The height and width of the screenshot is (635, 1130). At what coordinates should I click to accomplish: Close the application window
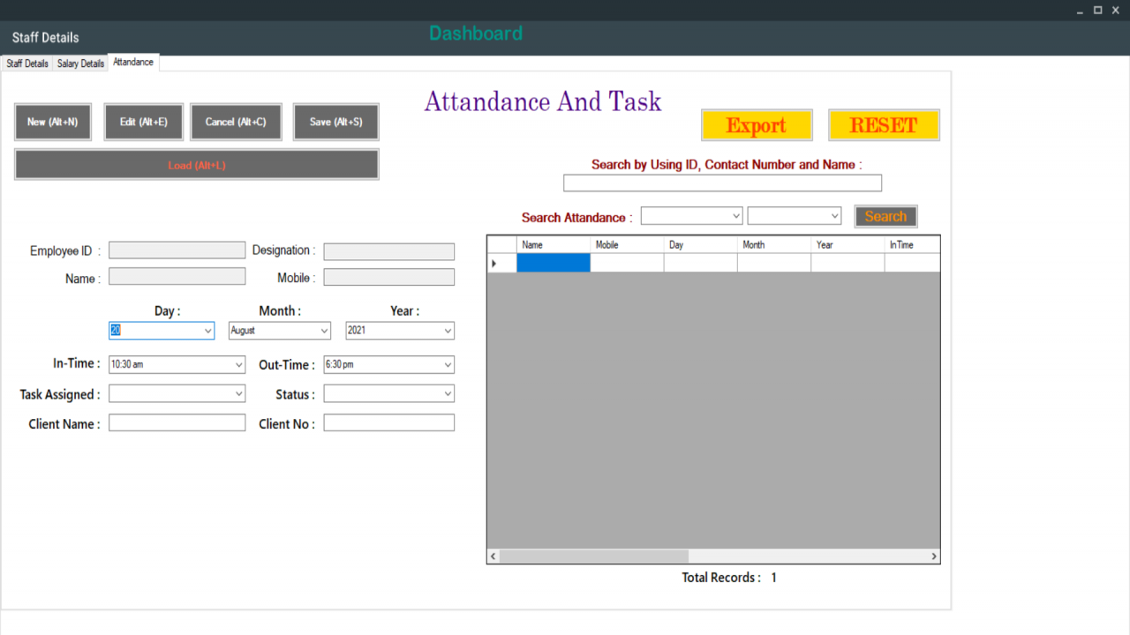(1116, 11)
